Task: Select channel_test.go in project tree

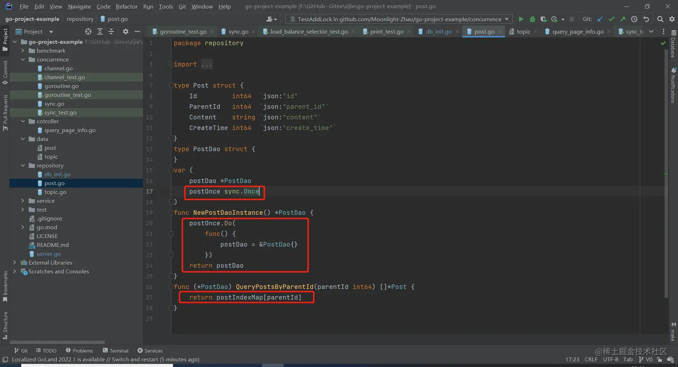Action: (65, 77)
